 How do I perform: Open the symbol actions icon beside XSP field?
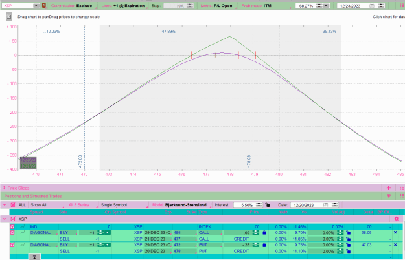[44, 5]
